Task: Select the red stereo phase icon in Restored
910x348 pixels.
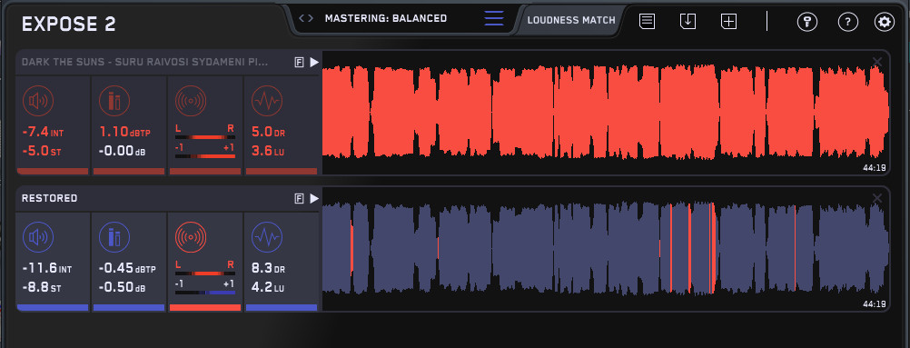Action: coord(191,237)
